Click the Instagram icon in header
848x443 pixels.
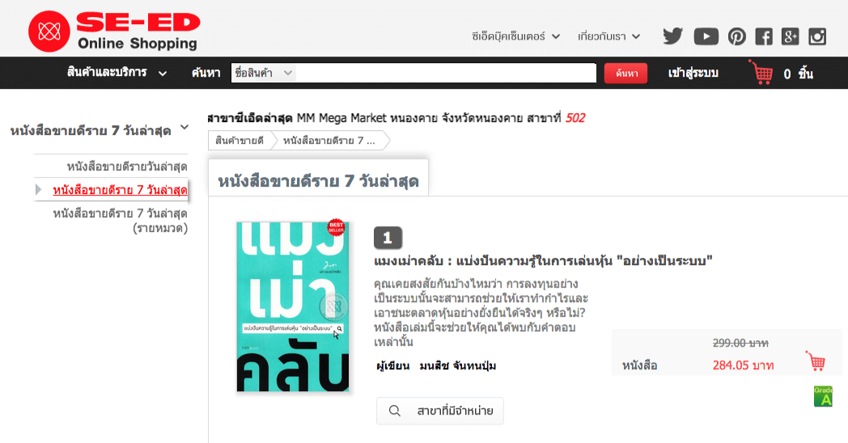point(817,36)
